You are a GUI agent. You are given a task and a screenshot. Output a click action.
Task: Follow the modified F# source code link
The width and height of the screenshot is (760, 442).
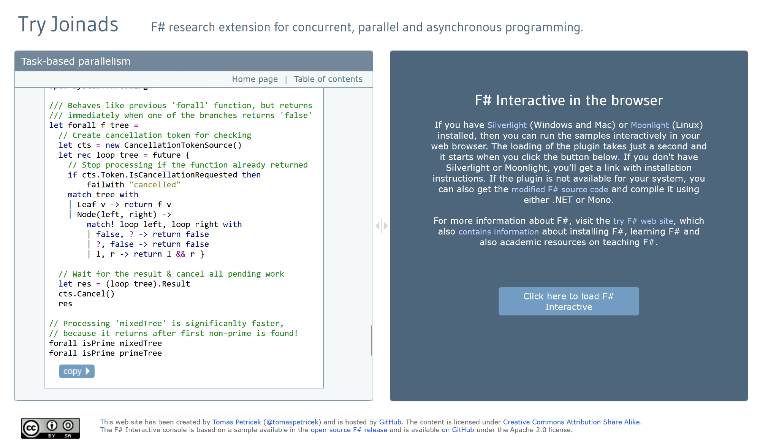(x=559, y=189)
